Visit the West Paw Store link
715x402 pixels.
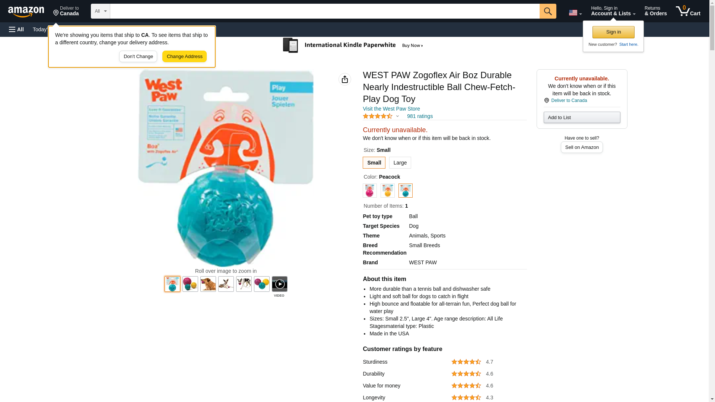point(391,109)
